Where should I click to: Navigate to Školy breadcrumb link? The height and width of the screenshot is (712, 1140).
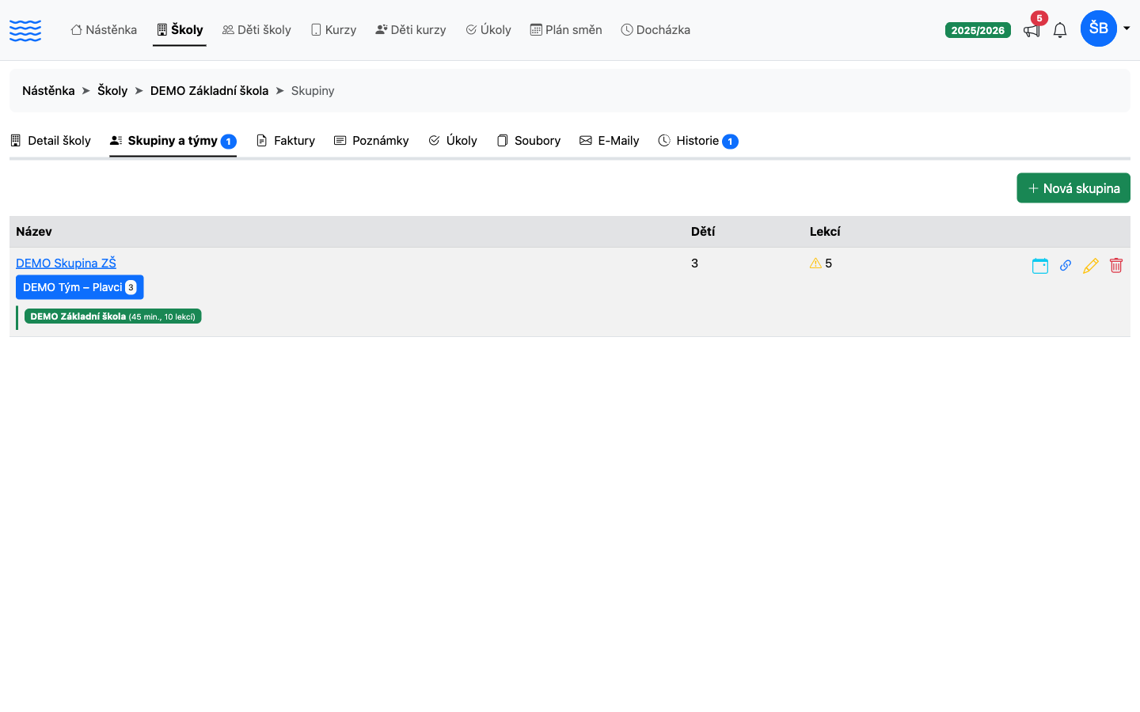[112, 91]
